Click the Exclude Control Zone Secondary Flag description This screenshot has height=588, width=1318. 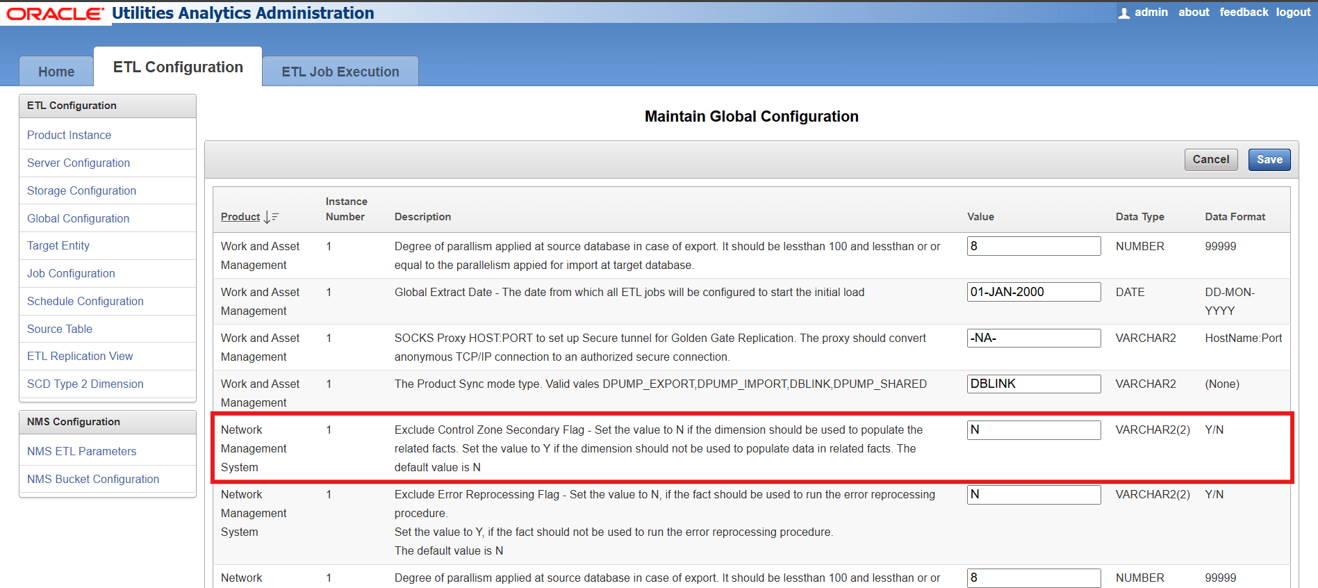coord(659,448)
